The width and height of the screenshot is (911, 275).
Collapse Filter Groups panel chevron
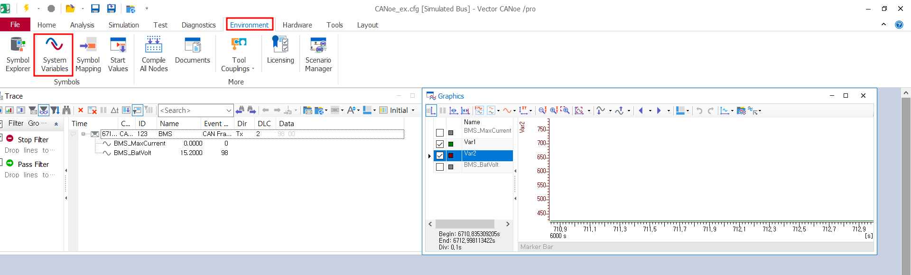(x=56, y=124)
